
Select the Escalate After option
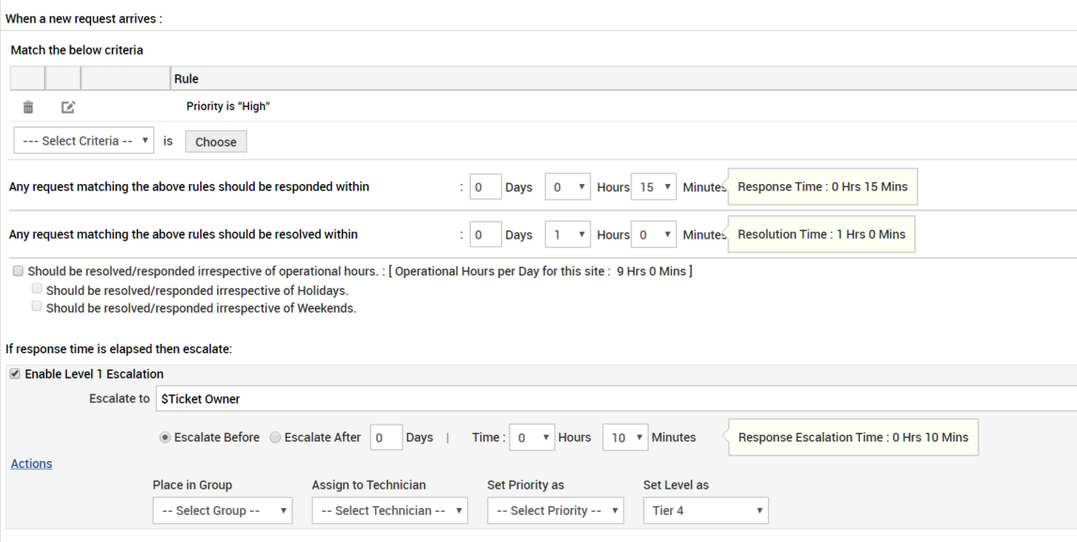point(275,438)
